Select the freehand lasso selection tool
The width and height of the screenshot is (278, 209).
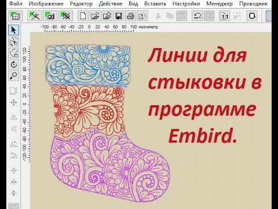[14, 53]
